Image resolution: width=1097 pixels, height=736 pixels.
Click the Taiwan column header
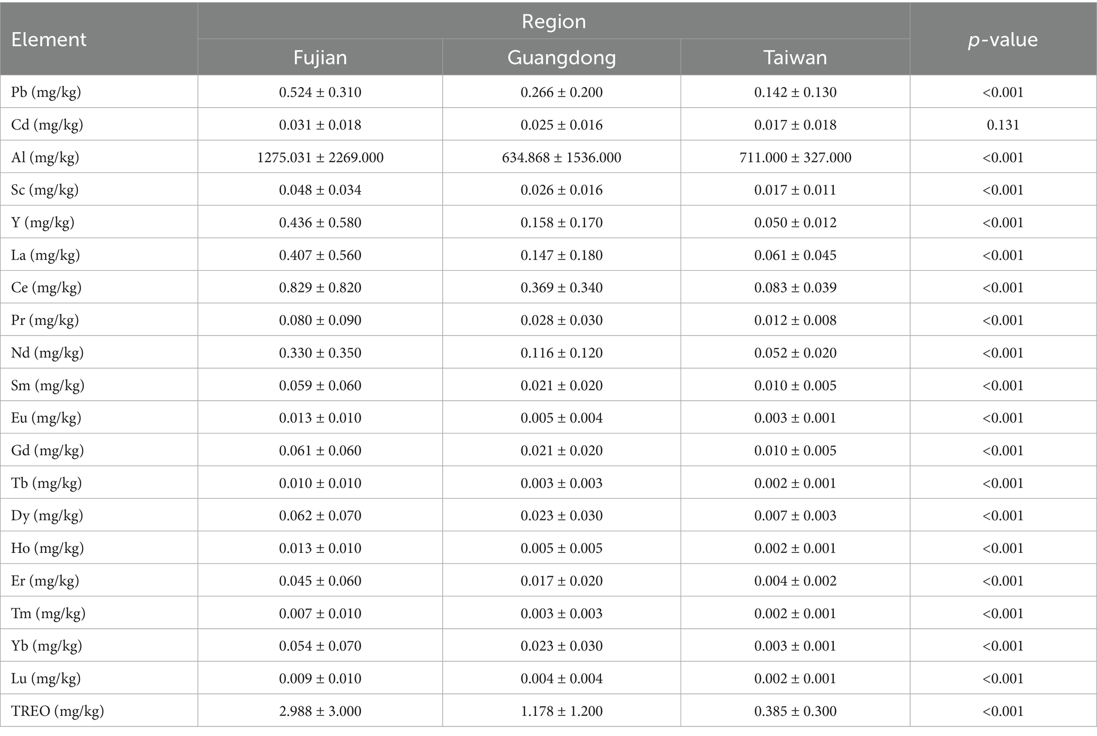pyautogui.click(x=795, y=57)
